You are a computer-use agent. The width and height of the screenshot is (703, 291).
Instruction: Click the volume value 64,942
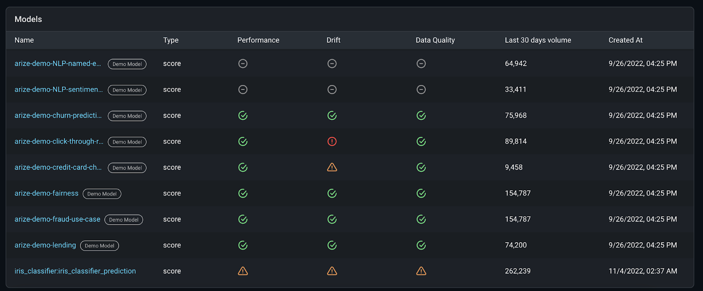(x=516, y=63)
